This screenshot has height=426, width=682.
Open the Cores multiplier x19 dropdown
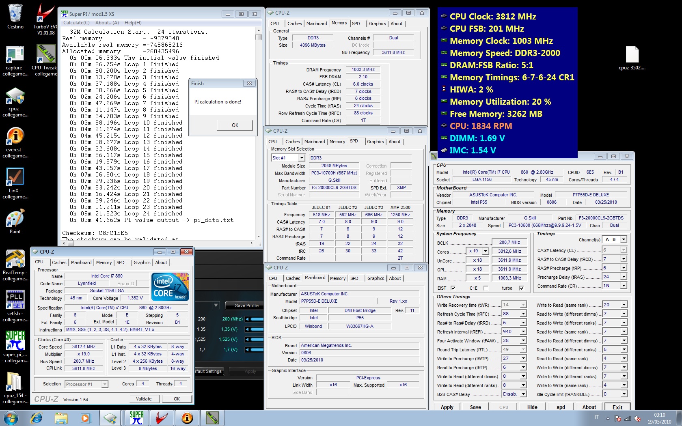click(x=485, y=251)
